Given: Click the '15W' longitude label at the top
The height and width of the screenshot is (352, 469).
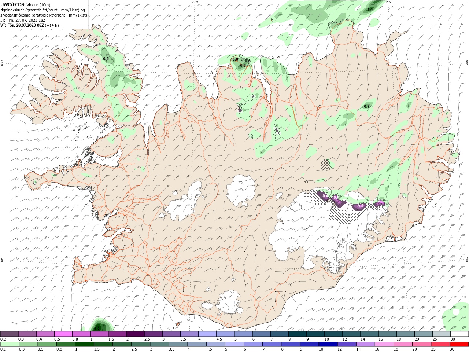Looking at the screenshot, I should pos(388,2).
